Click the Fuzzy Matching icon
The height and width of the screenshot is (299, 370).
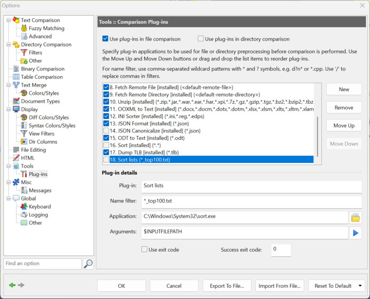[x=24, y=29]
